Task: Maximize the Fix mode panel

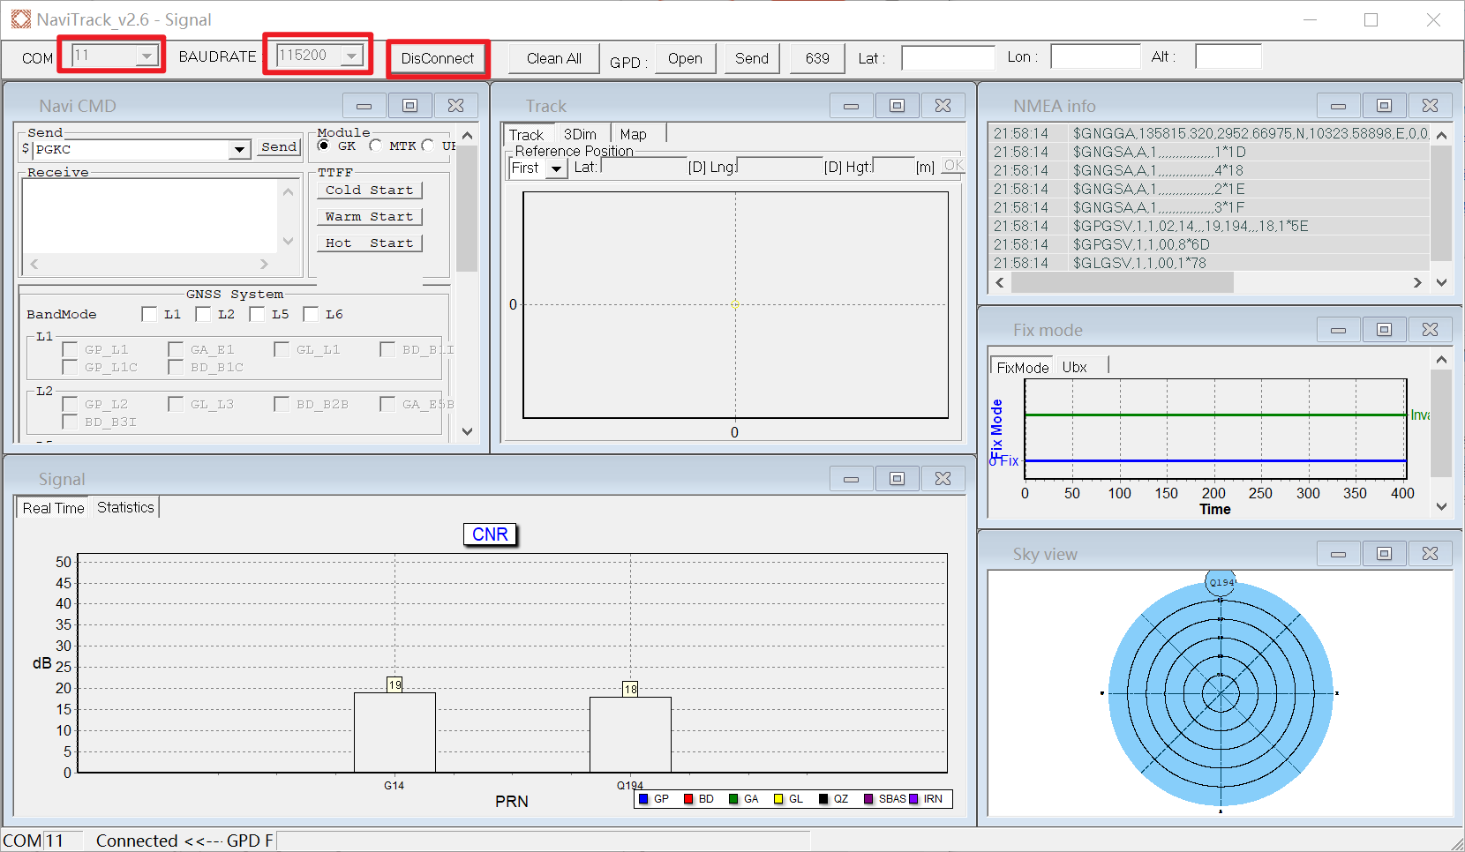Action: (x=1385, y=330)
